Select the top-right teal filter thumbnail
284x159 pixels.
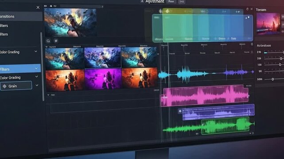(139, 57)
